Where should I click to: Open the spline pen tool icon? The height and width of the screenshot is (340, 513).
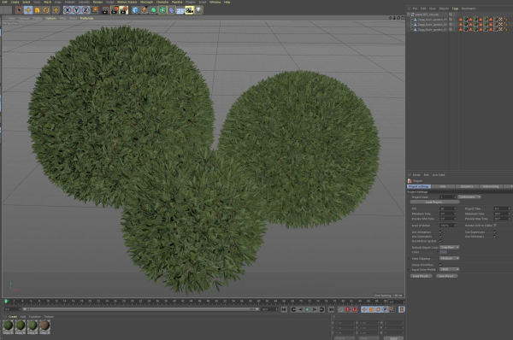click(144, 10)
